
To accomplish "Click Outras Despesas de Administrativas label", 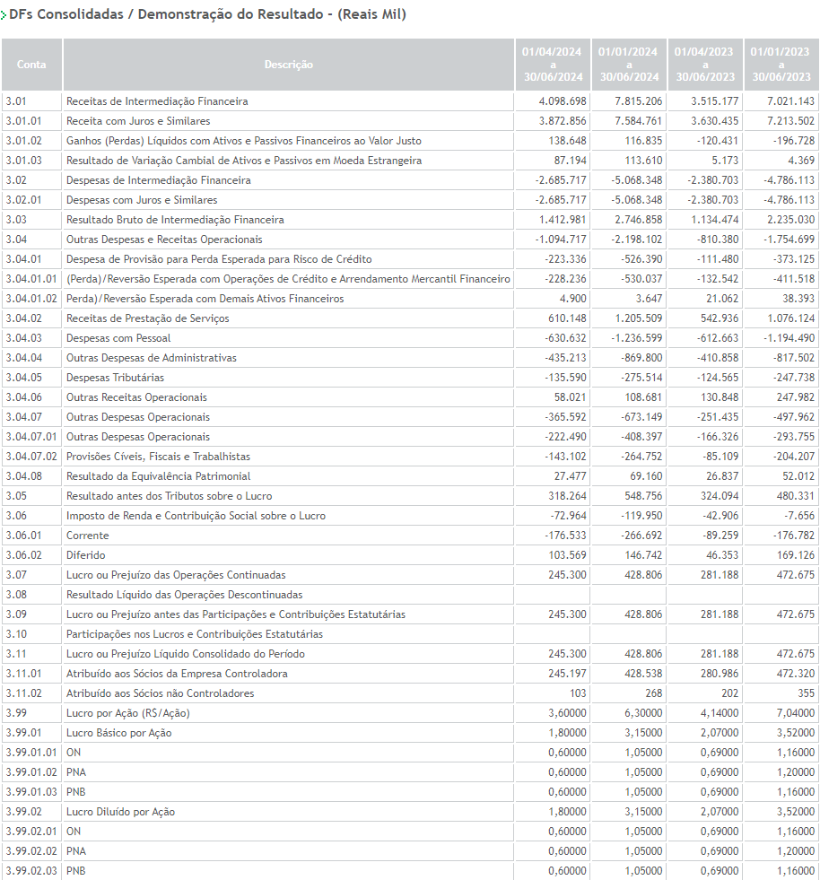I will [x=151, y=358].
